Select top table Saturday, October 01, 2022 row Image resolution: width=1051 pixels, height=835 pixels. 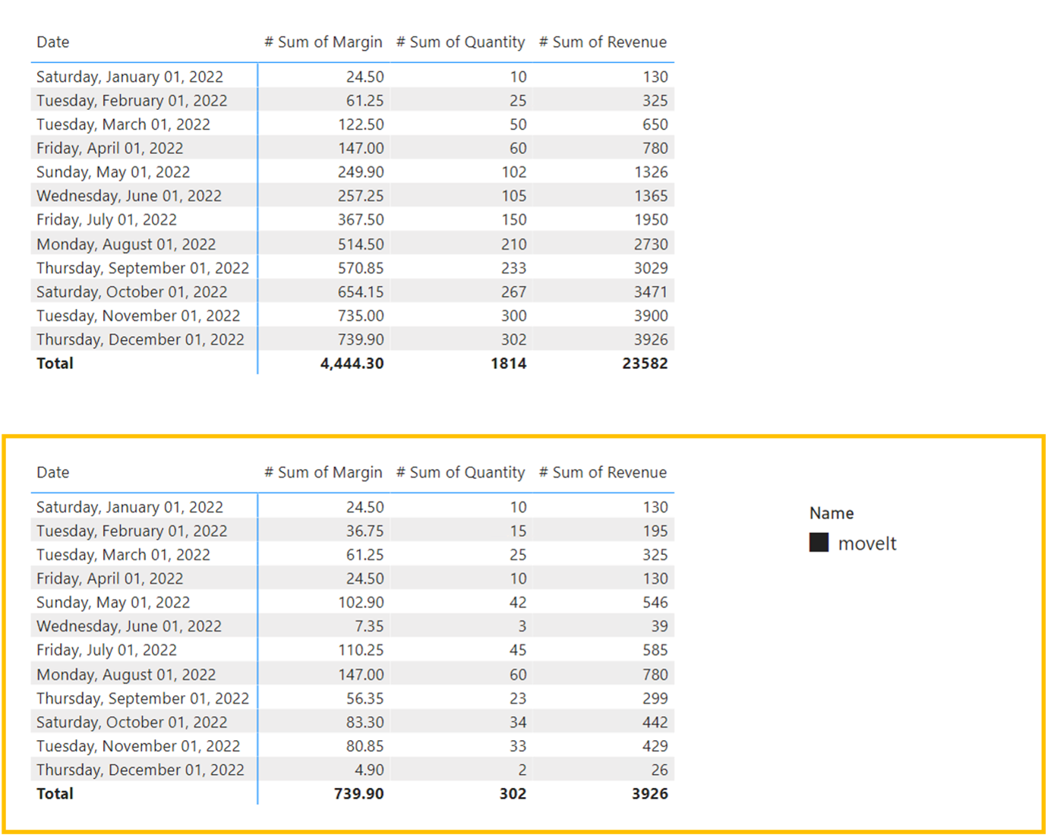point(352,291)
